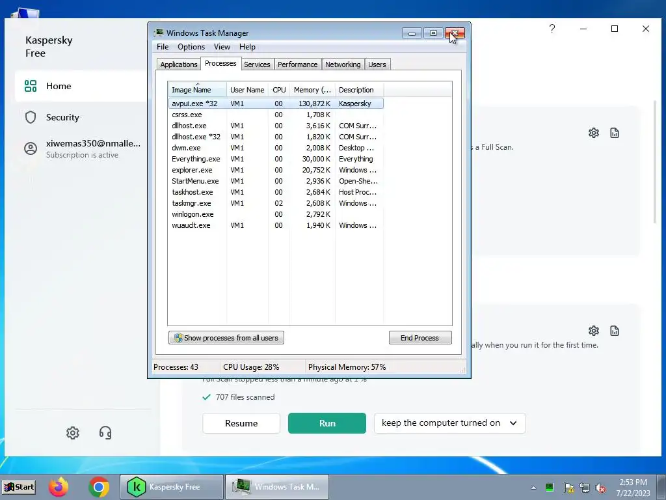This screenshot has width=666, height=500.
Task: Open Kaspersky settings gear in sidebar bottom
Action: 73,433
